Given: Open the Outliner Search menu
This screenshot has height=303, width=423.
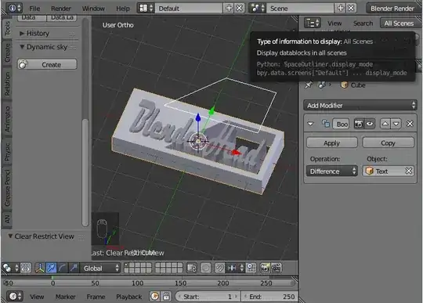Looking at the screenshot, I should click(x=363, y=23).
